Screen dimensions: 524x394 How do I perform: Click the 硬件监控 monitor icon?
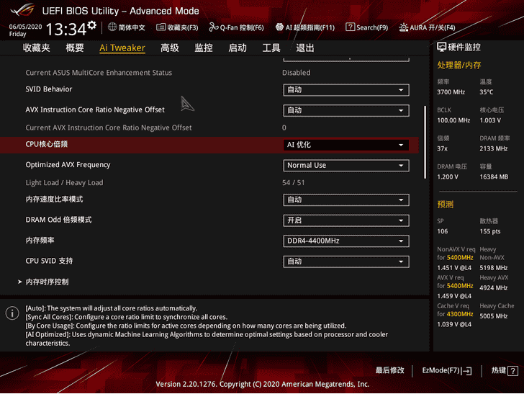tap(441, 47)
